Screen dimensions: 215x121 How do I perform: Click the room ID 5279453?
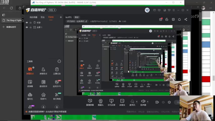(x=113, y=22)
